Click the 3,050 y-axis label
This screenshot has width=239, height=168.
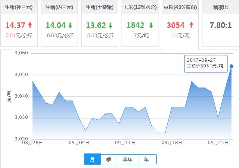(21, 75)
